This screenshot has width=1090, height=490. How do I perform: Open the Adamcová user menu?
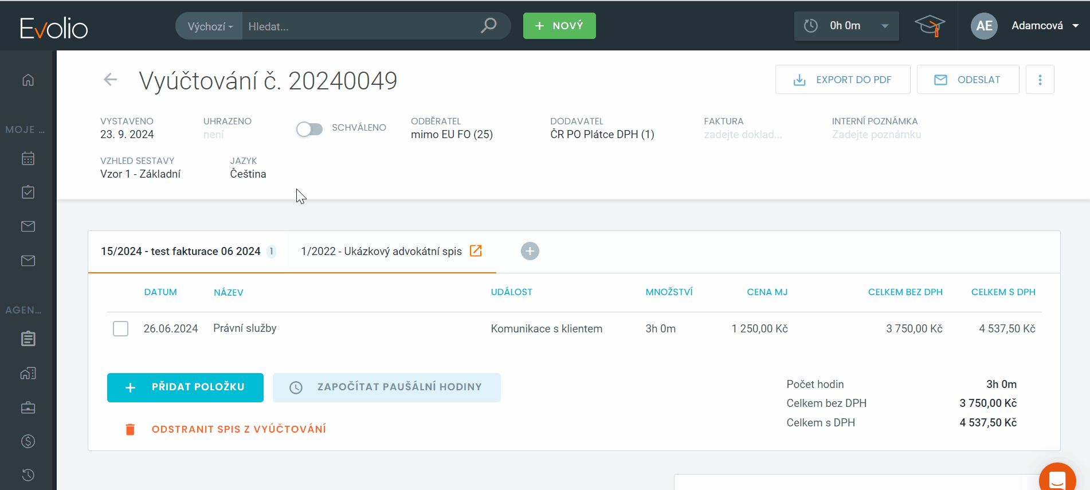[x=1044, y=26]
